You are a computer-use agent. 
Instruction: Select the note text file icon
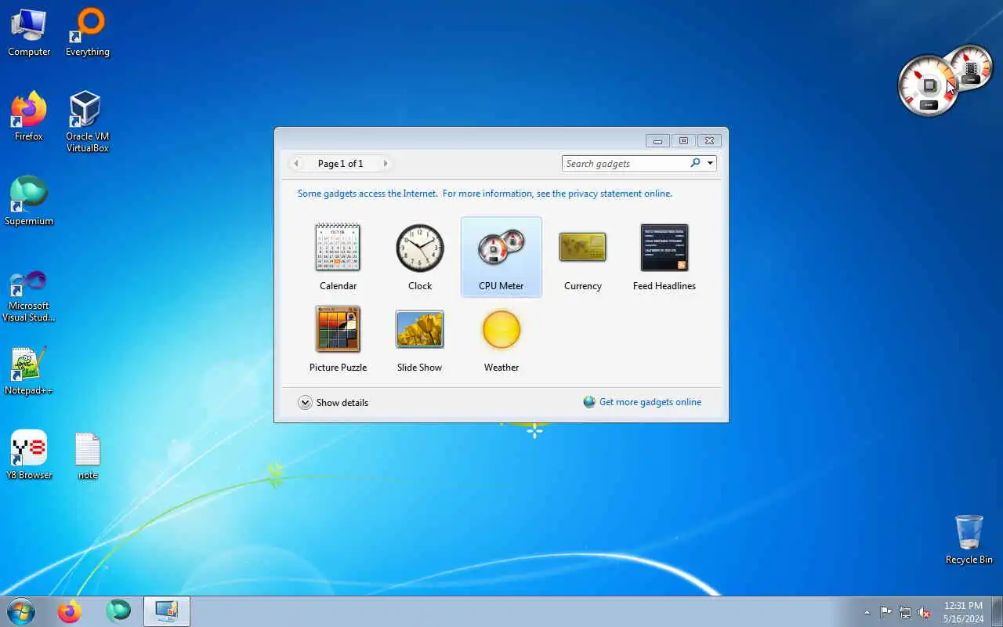pyautogui.click(x=88, y=455)
